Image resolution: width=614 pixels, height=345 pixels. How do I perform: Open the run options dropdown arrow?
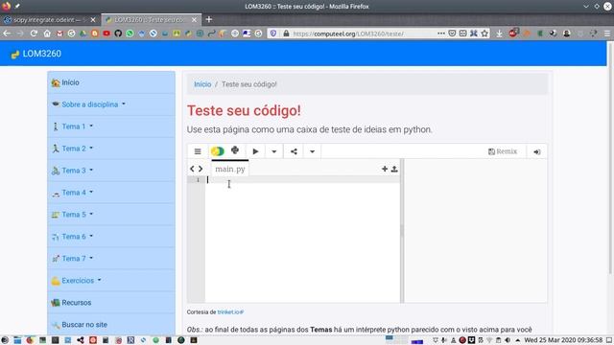pyautogui.click(x=273, y=151)
